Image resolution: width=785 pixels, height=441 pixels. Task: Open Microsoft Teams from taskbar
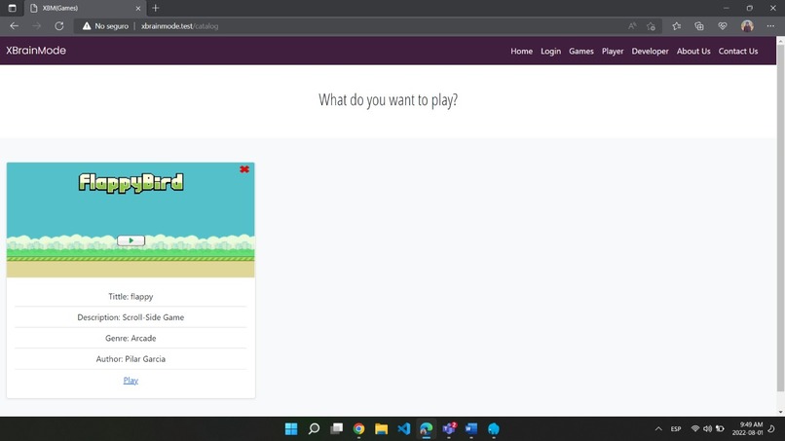(x=449, y=429)
